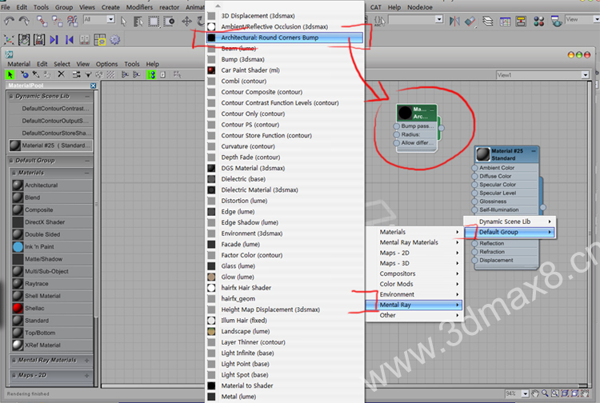Select Material #25 (Standard...) in pool
600x403 pixels.
(50, 146)
